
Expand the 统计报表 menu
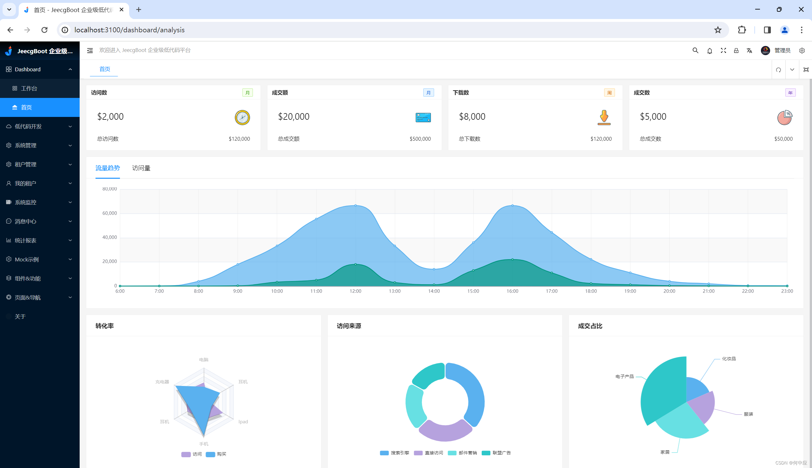click(x=40, y=240)
